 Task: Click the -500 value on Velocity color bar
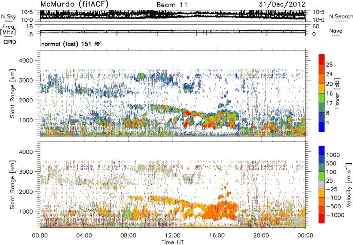[333, 207]
